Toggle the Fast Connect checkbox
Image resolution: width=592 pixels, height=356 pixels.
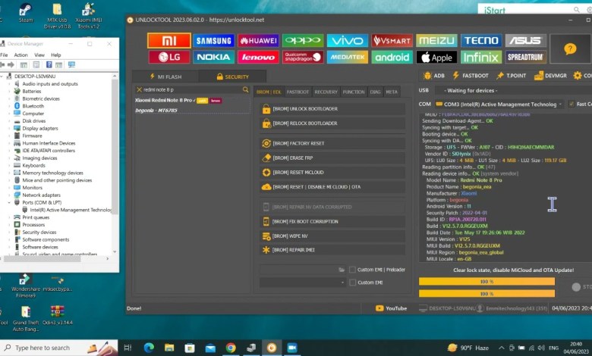point(572,104)
